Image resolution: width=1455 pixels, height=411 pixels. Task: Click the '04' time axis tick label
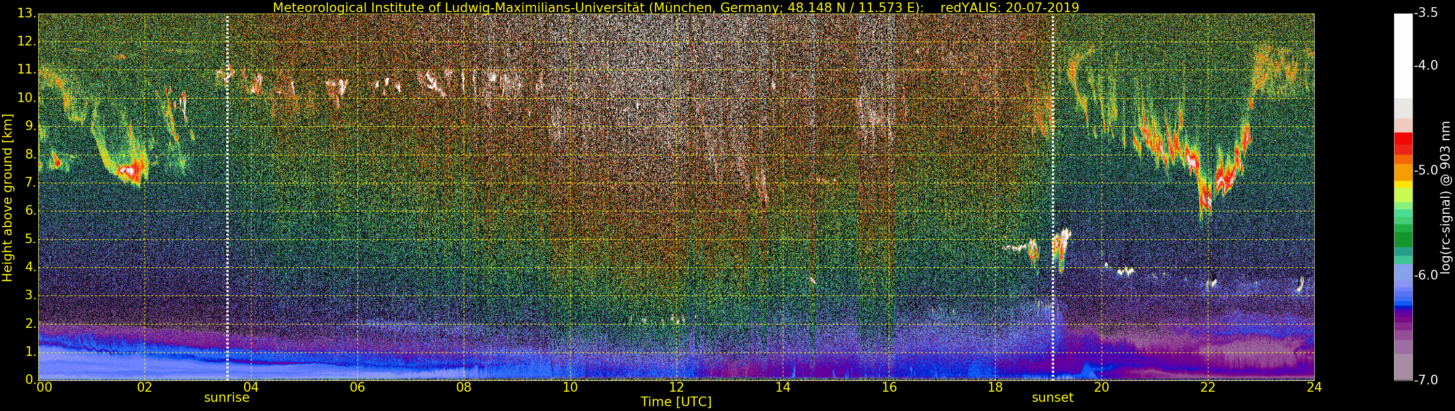tap(251, 387)
